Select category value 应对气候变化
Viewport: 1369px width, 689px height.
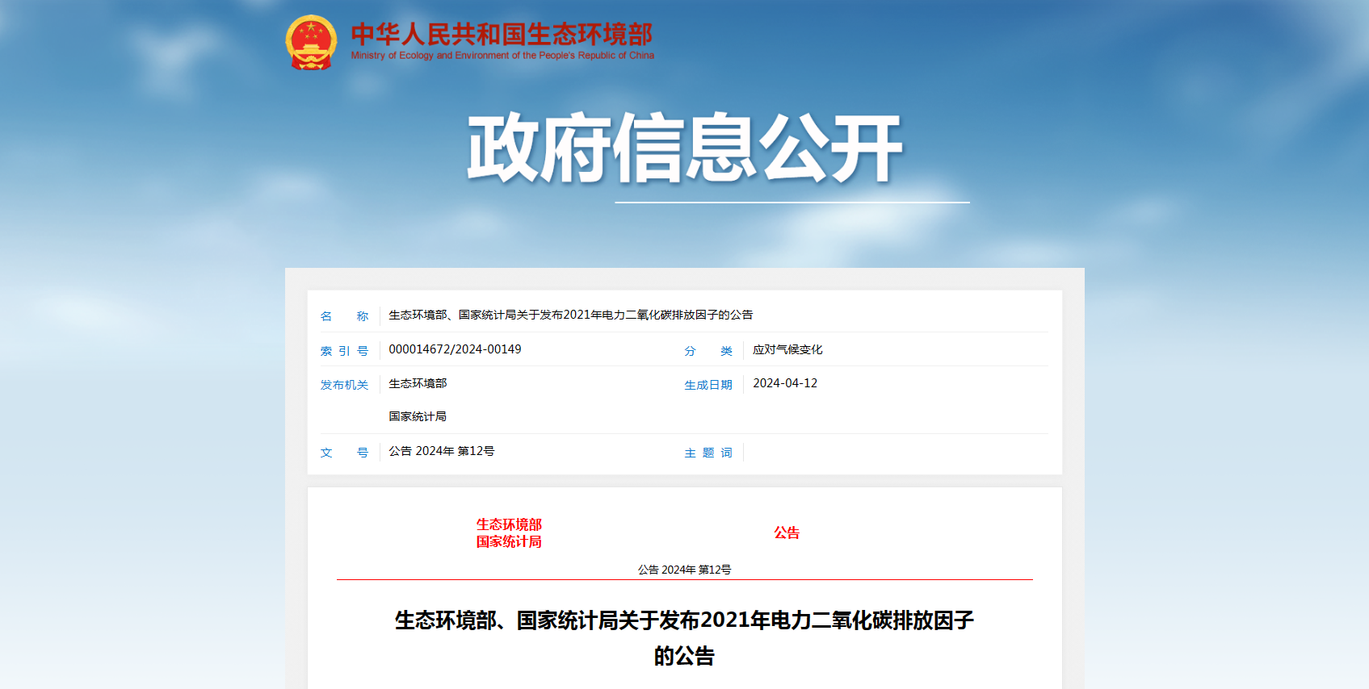click(x=787, y=349)
